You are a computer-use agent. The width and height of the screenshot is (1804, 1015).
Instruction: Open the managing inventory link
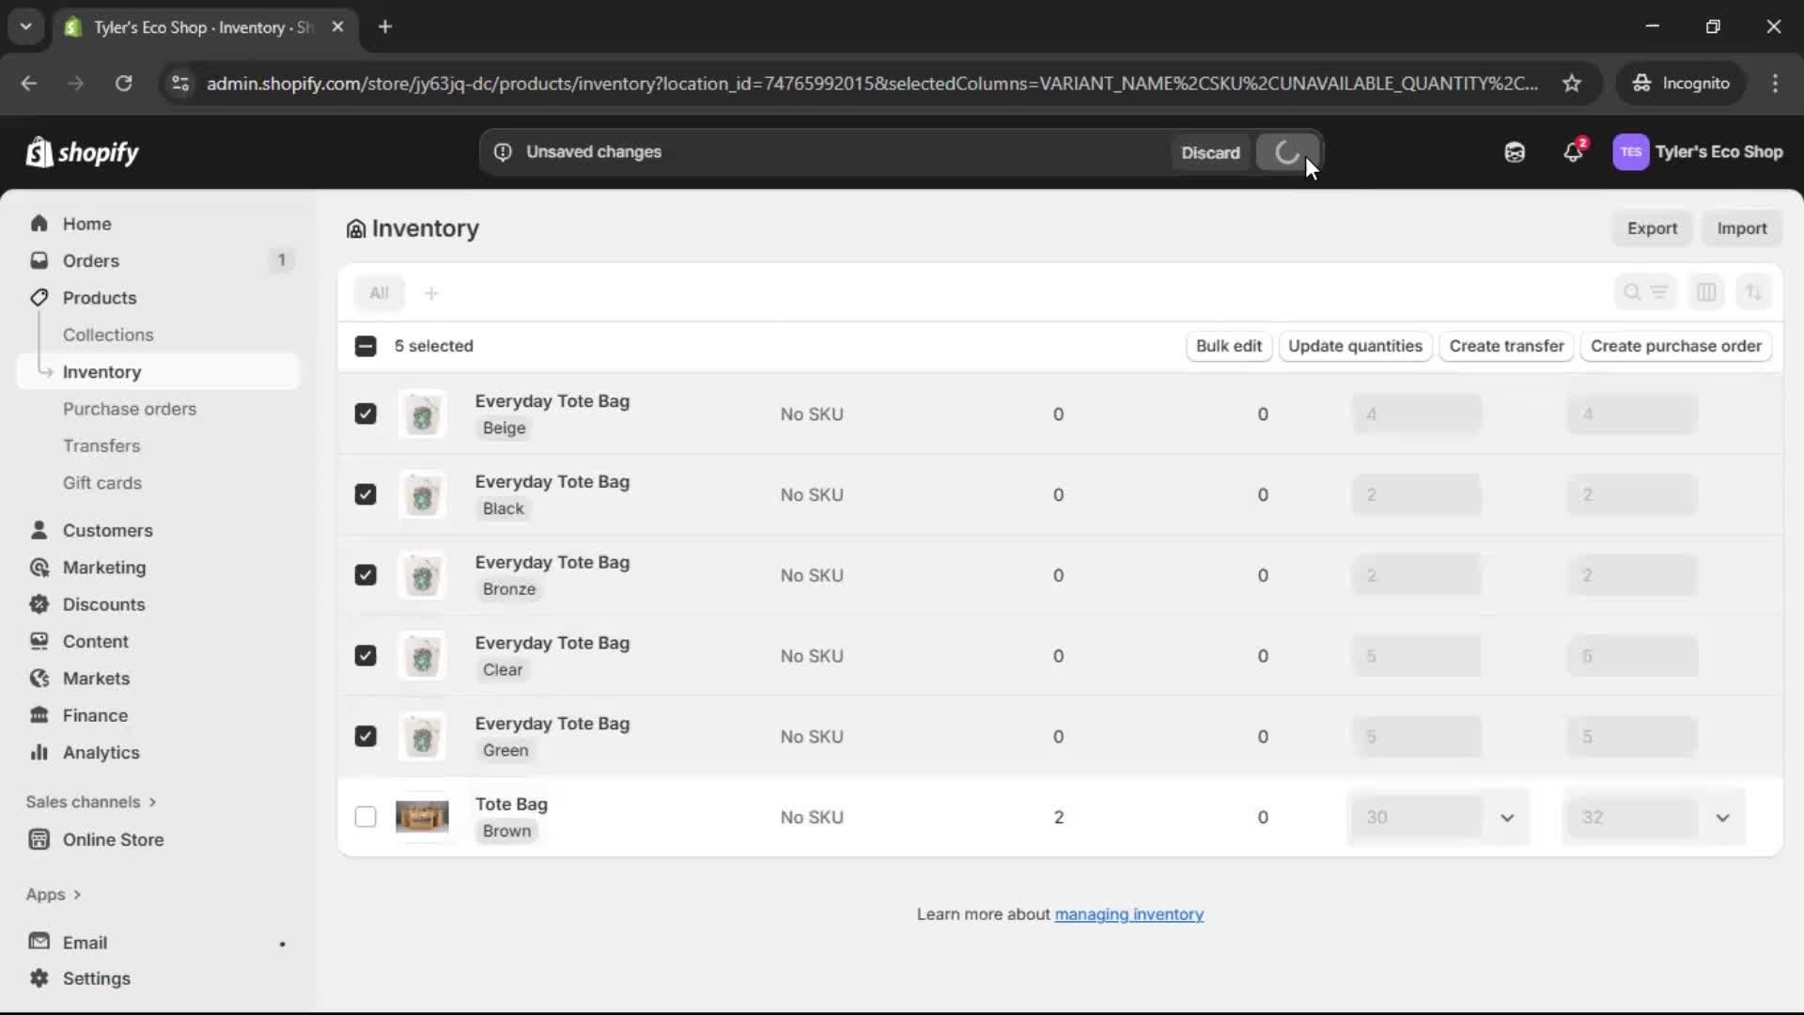click(x=1129, y=913)
